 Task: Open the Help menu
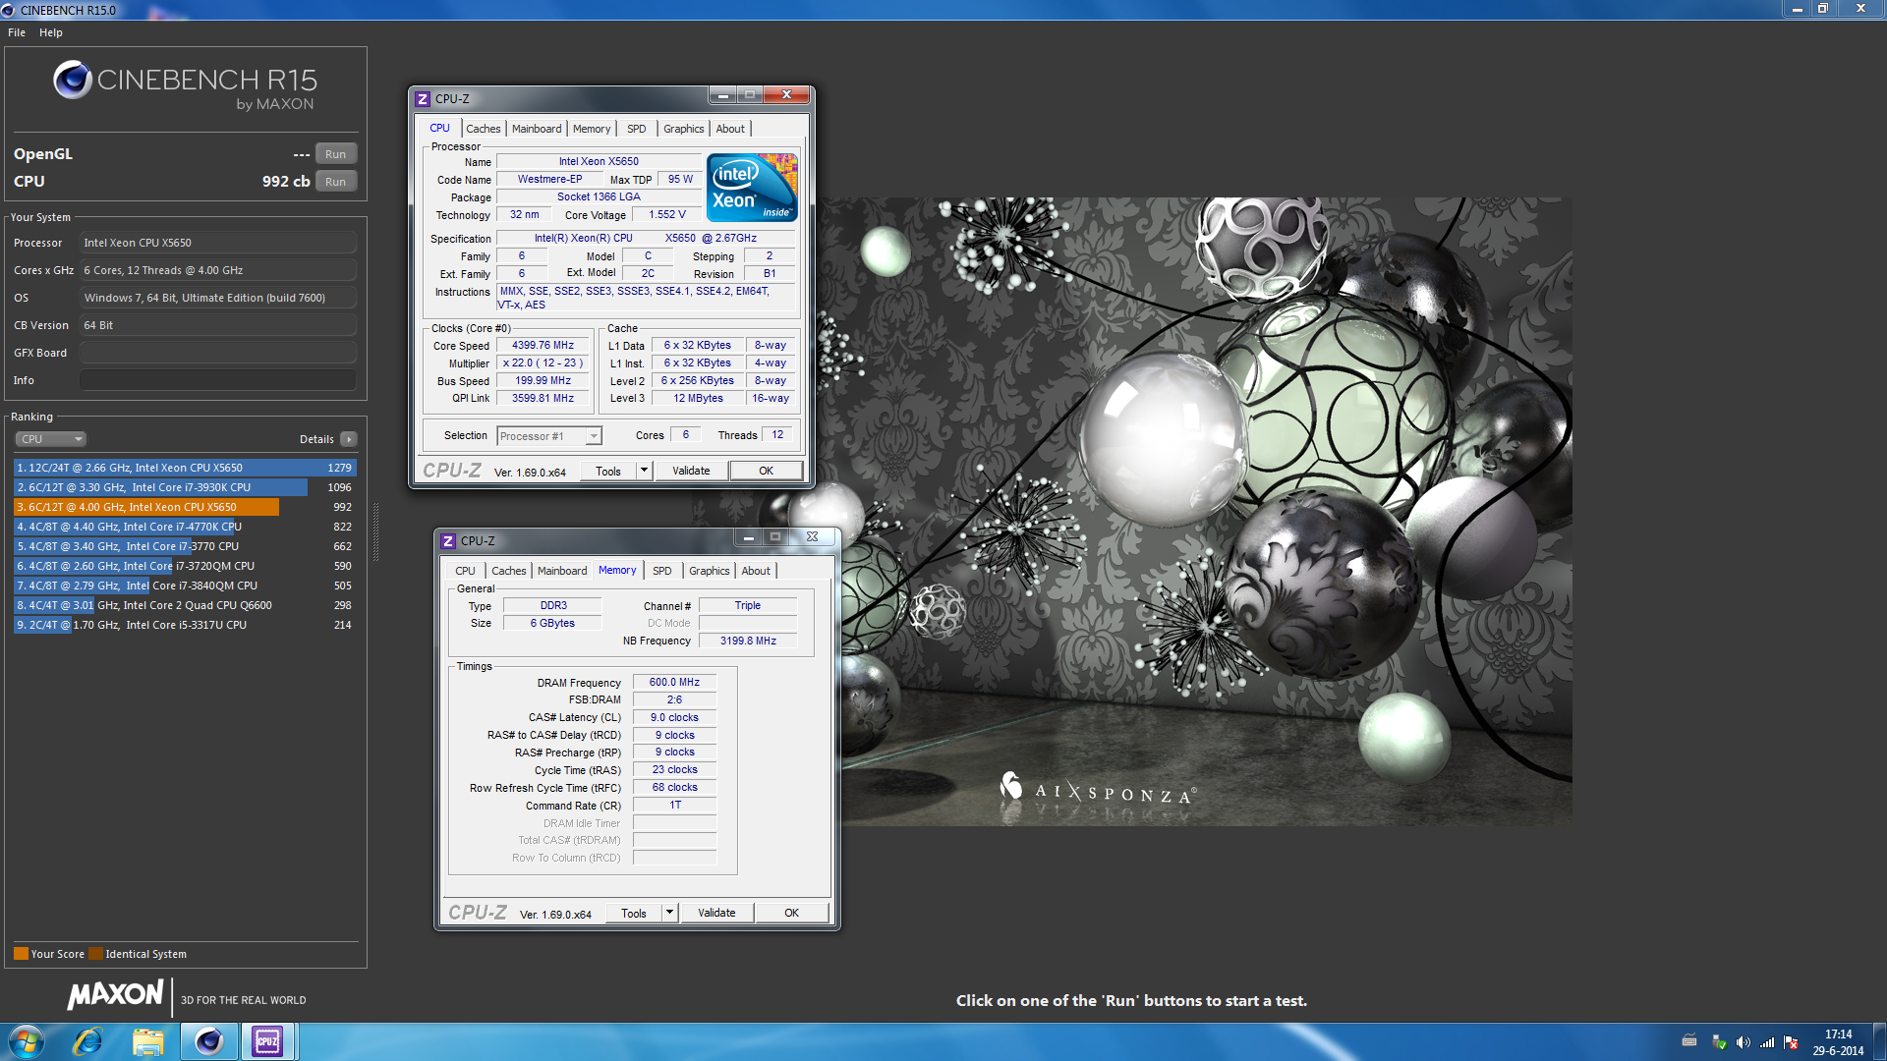tap(51, 32)
